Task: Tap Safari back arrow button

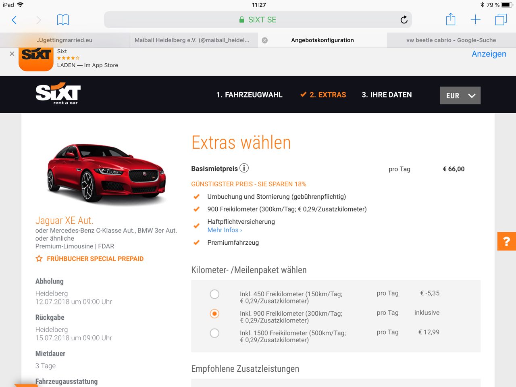Action: pyautogui.click(x=14, y=20)
